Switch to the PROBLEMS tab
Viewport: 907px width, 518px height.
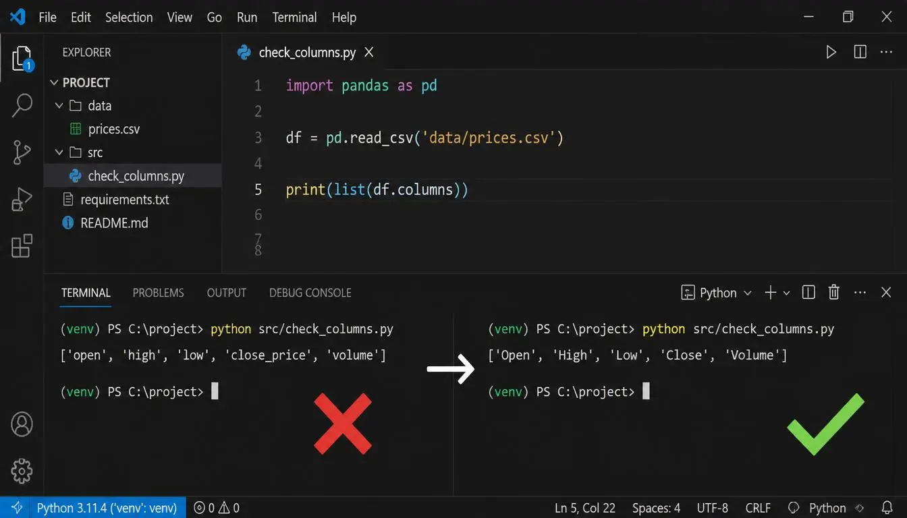click(x=158, y=293)
